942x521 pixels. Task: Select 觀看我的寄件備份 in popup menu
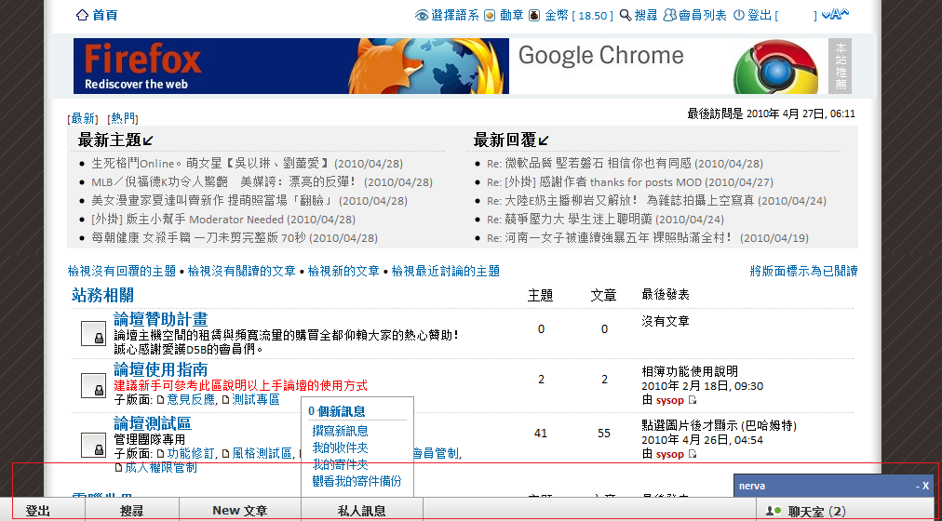tap(357, 481)
